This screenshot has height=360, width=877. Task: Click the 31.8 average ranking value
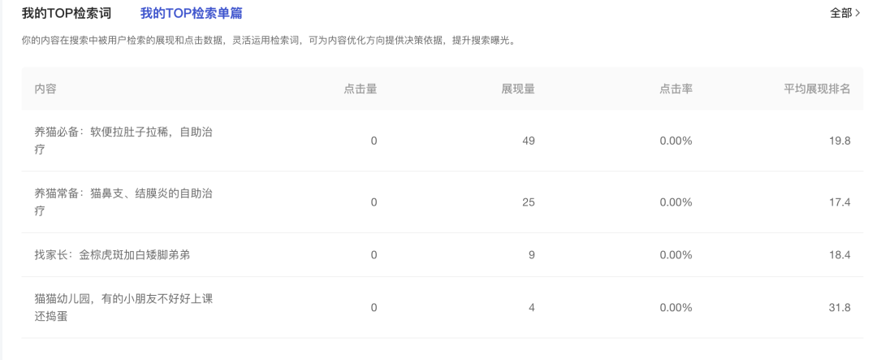pos(840,307)
